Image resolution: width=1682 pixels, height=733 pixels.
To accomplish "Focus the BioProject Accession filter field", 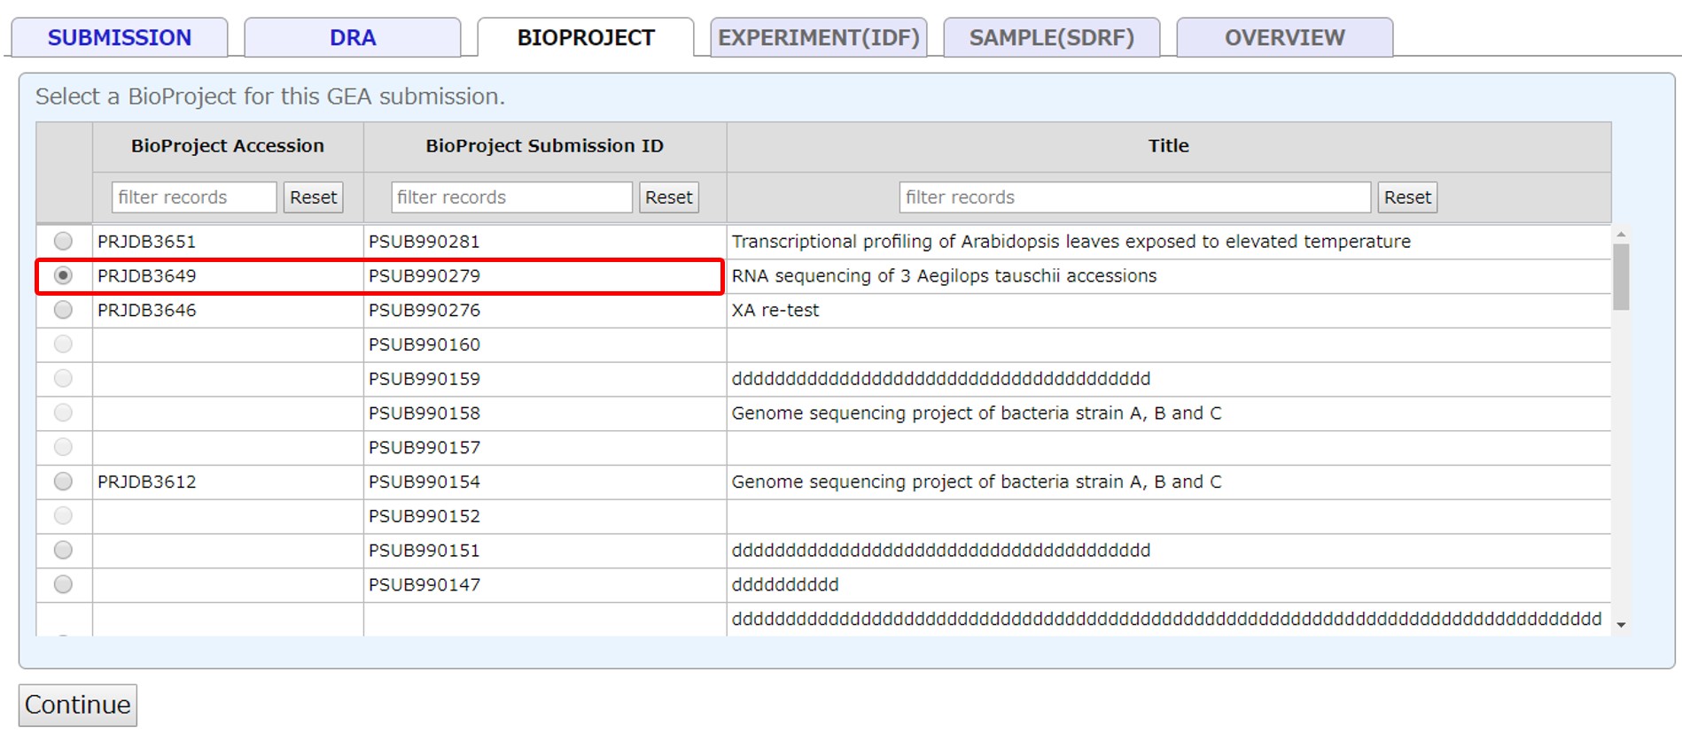I will pyautogui.click(x=194, y=197).
